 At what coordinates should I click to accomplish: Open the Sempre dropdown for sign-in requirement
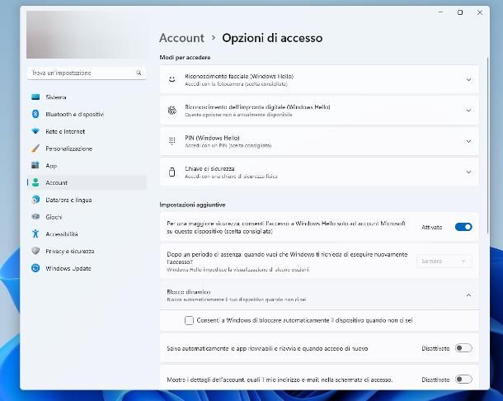(444, 261)
